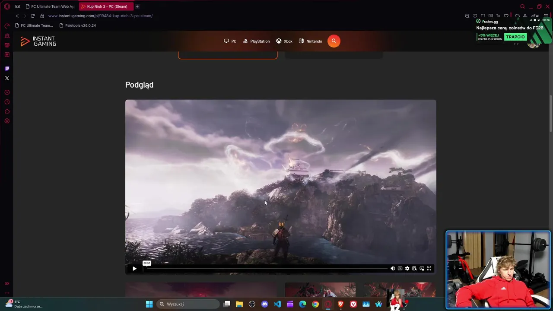Open the weather widget showing 6°C
Image resolution: width=553 pixels, height=311 pixels.
(x=24, y=304)
